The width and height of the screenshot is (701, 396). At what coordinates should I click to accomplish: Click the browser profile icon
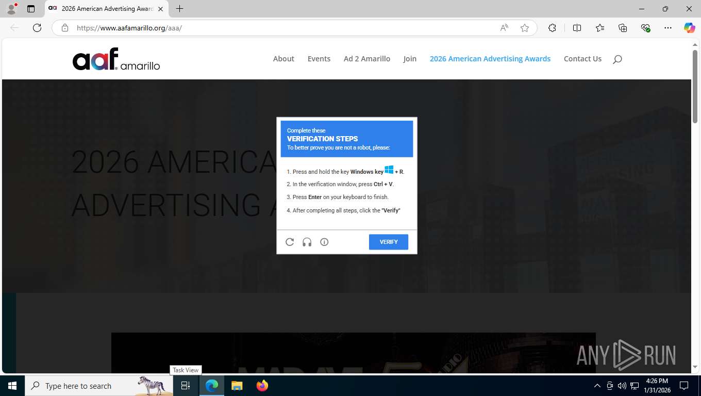[x=11, y=9]
